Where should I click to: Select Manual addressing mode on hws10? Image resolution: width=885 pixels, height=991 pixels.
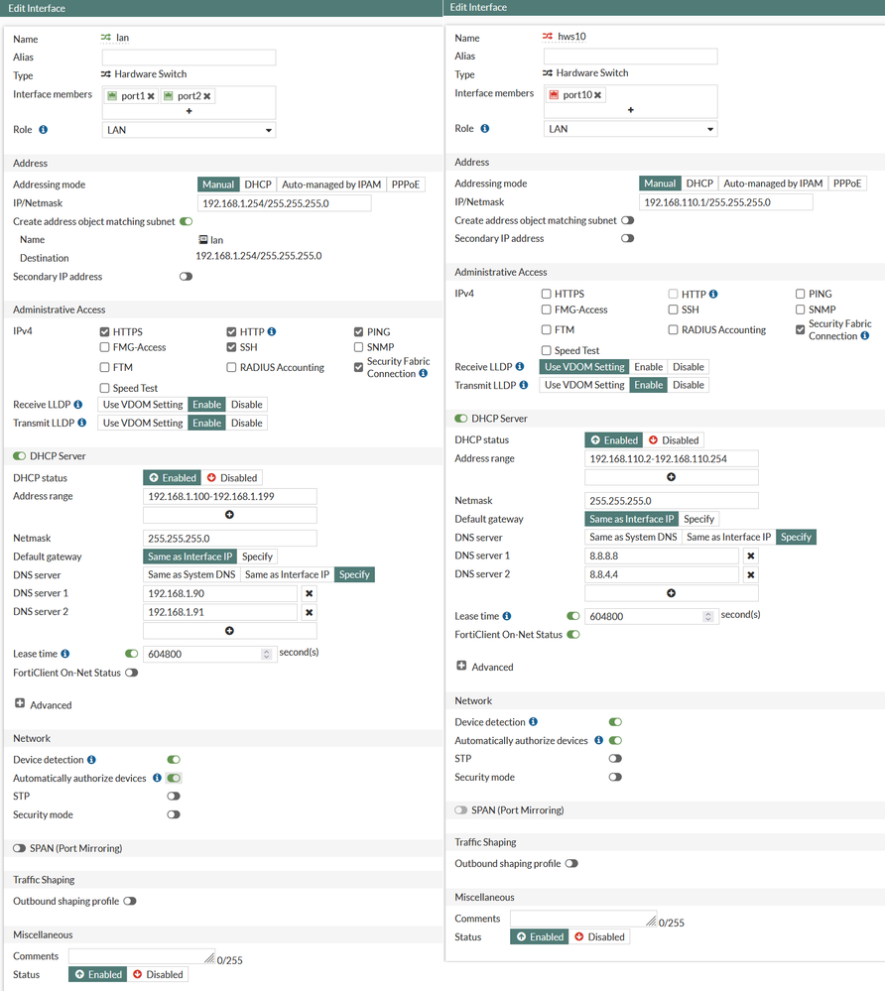point(660,184)
